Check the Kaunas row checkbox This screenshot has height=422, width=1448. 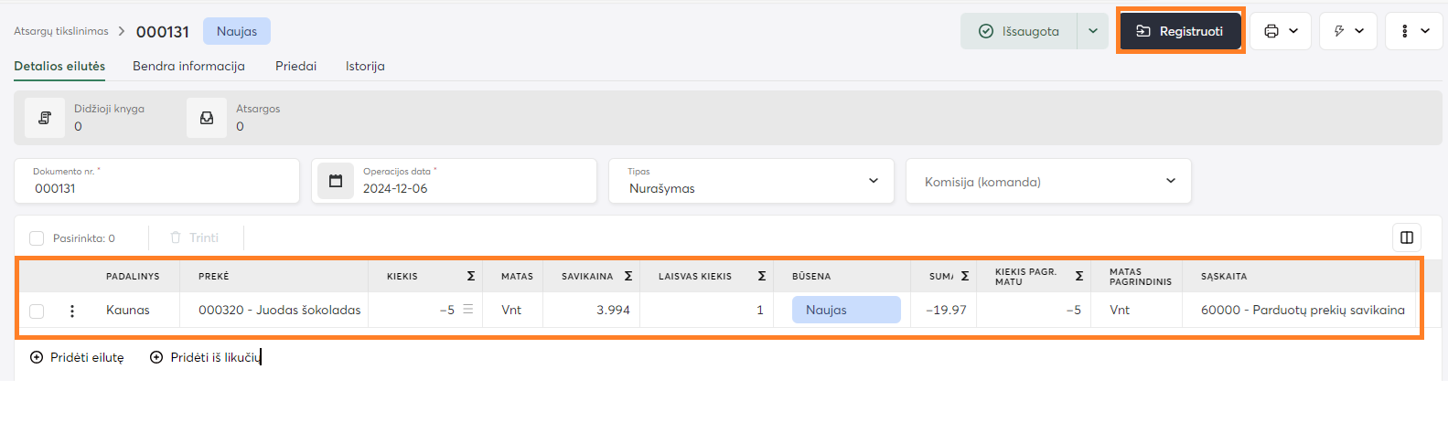pyautogui.click(x=37, y=311)
